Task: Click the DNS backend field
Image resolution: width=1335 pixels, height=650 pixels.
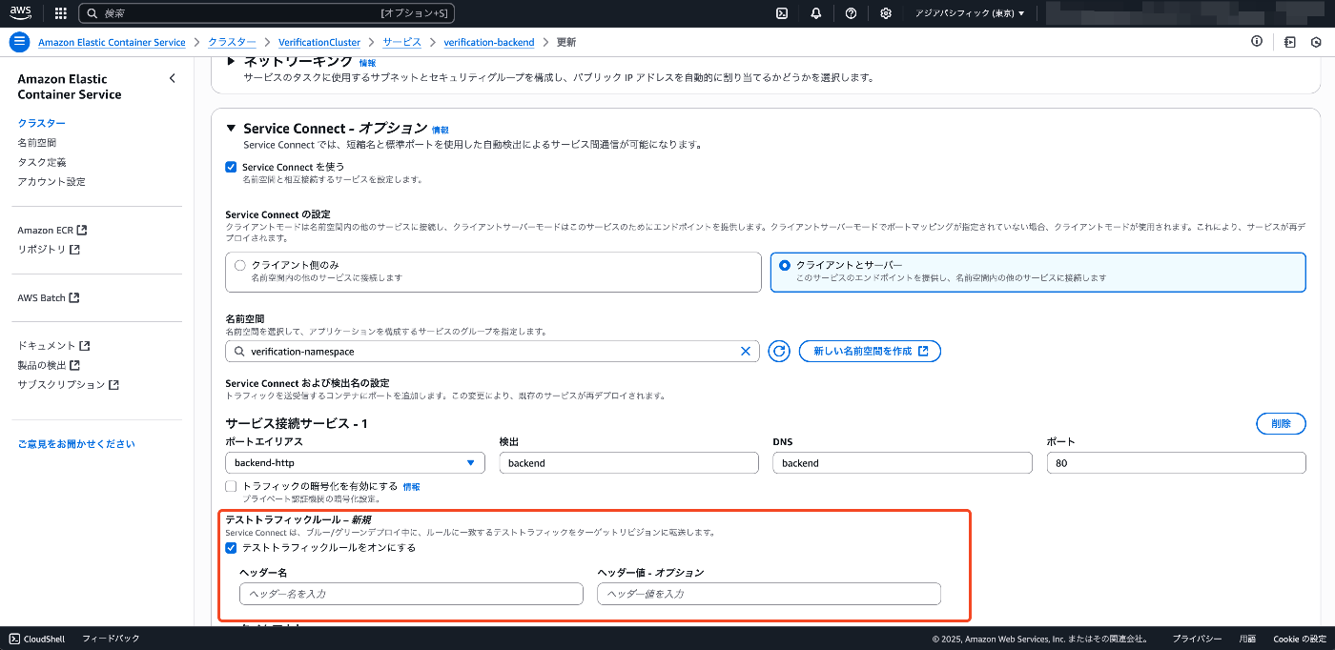Action: tap(902, 463)
